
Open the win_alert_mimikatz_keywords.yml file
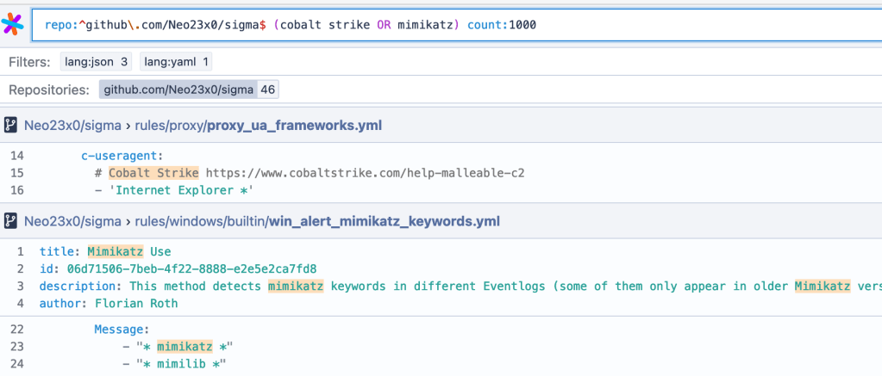point(385,222)
